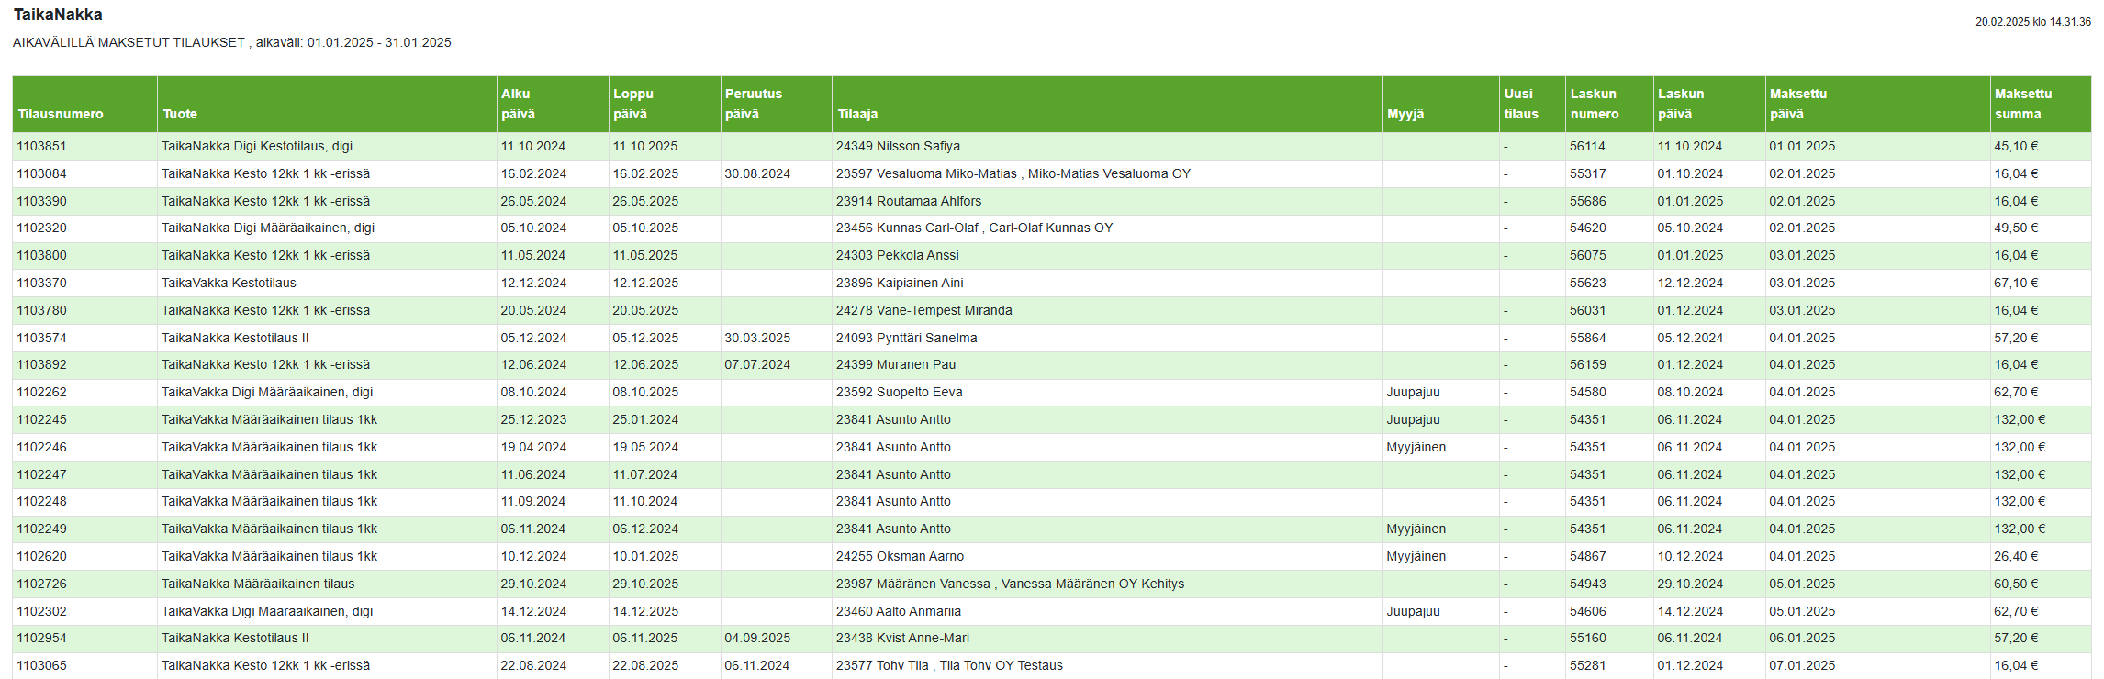Click the 67,10 € paid amount

coord(2015,283)
